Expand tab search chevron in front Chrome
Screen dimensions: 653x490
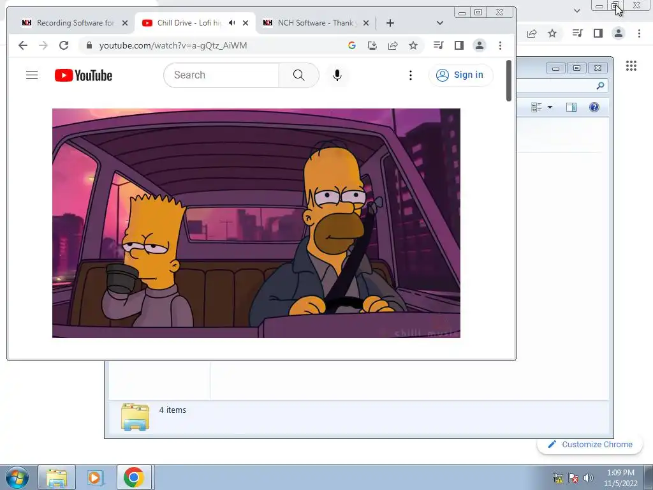pos(440,23)
